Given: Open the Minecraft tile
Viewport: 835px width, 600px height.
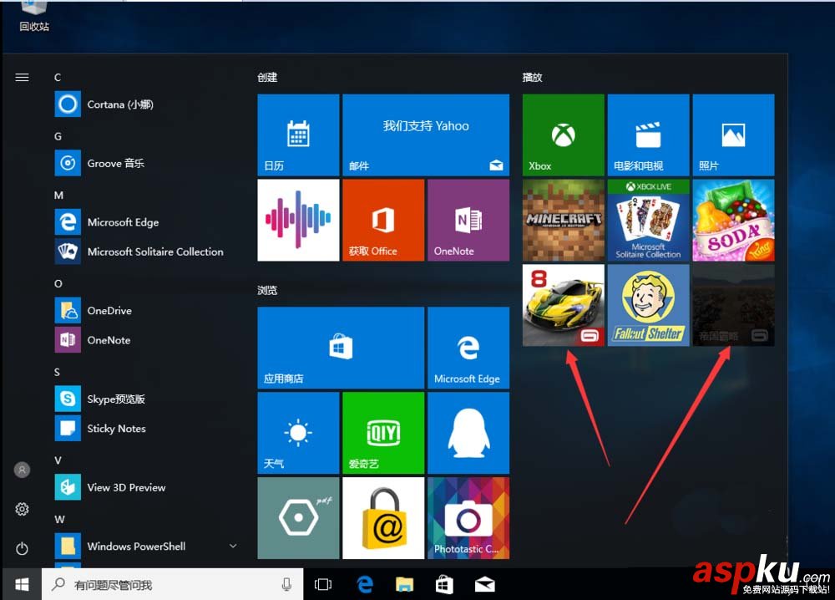Looking at the screenshot, I should [563, 220].
